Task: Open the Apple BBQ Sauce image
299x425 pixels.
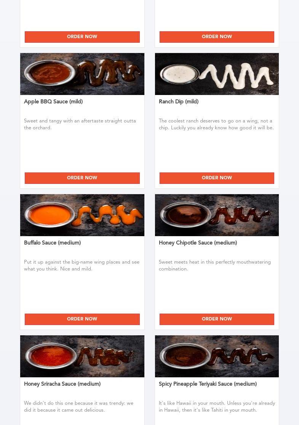Action: [82, 74]
